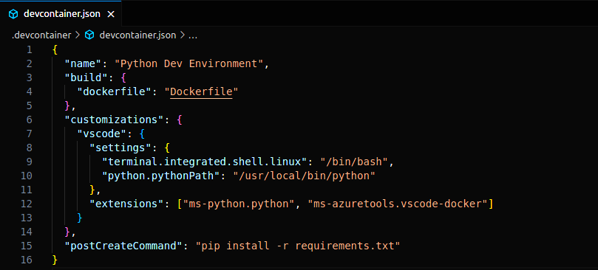
Task: Click the "/bin/bash" string value
Action: point(354,162)
